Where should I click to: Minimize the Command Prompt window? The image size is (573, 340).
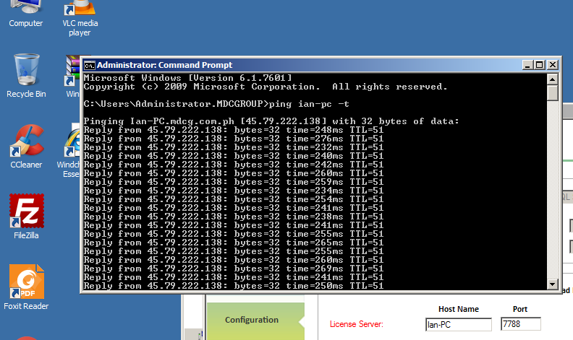pos(527,65)
